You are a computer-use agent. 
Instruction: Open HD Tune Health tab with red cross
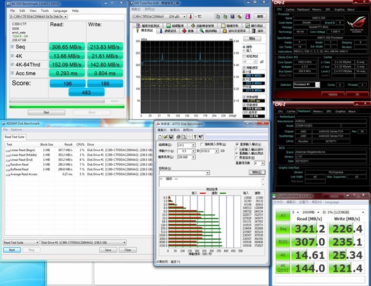(188, 31)
